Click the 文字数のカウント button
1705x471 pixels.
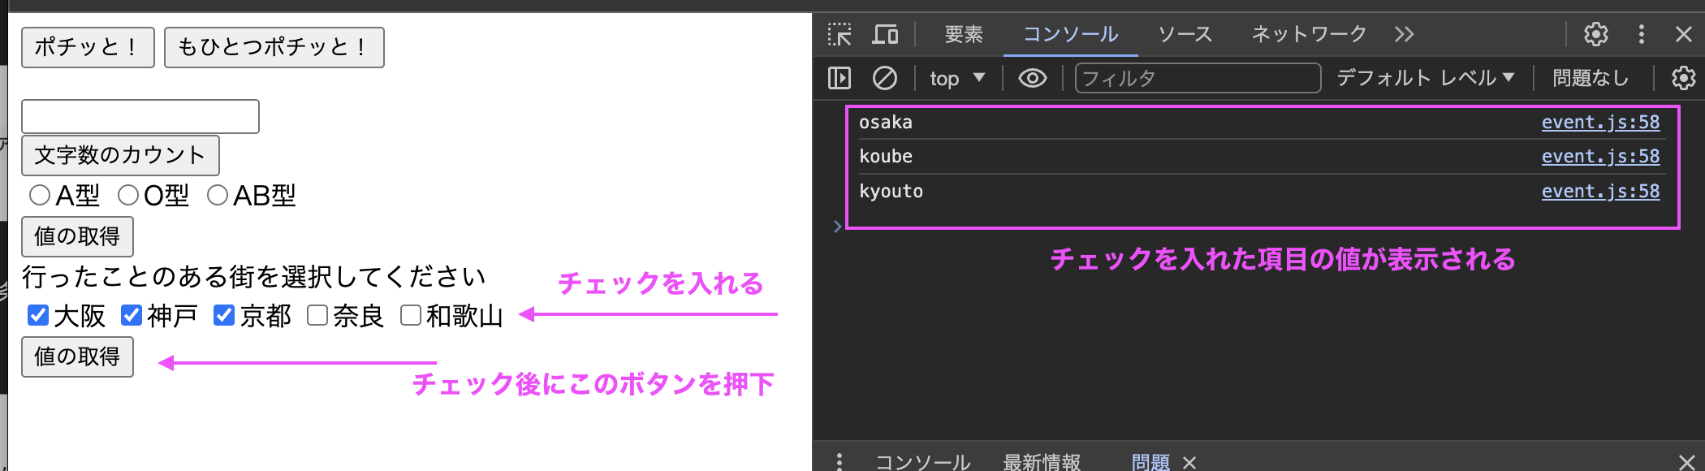[x=120, y=155]
